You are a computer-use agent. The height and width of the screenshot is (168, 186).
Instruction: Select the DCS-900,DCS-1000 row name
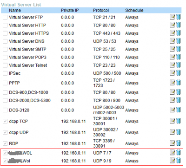[28, 92]
